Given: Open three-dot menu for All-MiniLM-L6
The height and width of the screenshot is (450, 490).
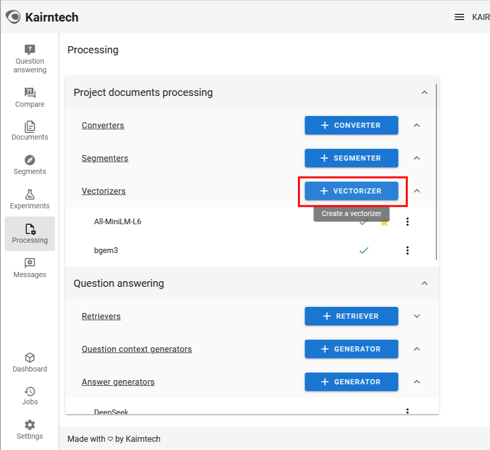Looking at the screenshot, I should click(407, 222).
